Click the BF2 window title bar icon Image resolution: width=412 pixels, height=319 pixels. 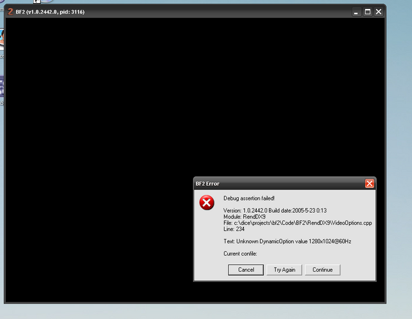[x=10, y=12]
